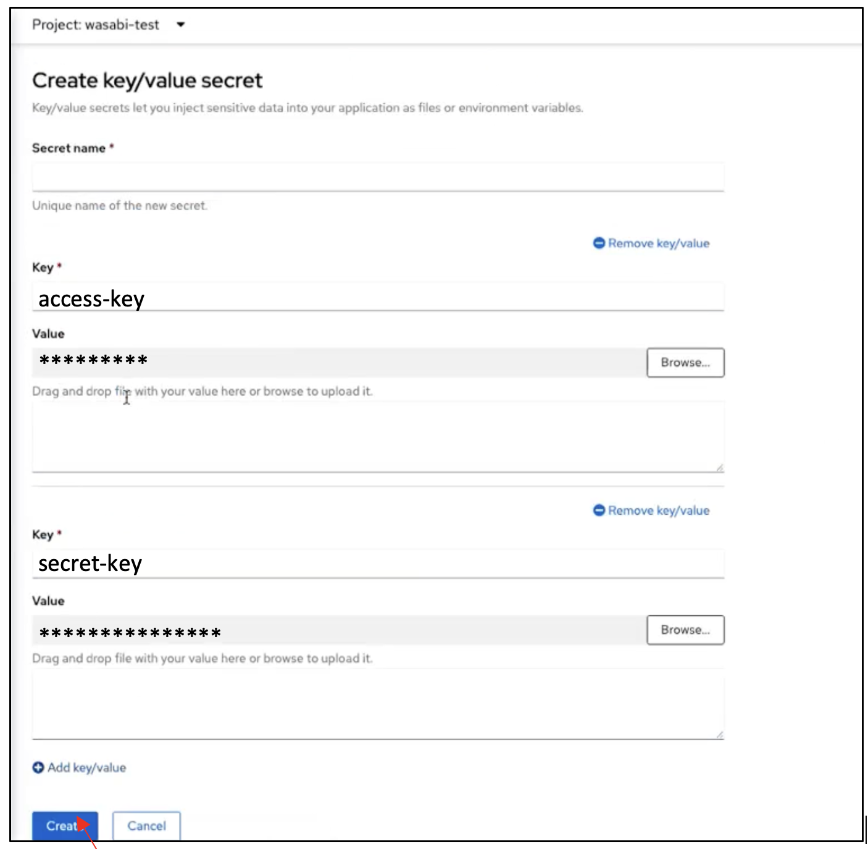868x849 pixels.
Task: Click Browse for the secret-key value
Action: (685, 630)
